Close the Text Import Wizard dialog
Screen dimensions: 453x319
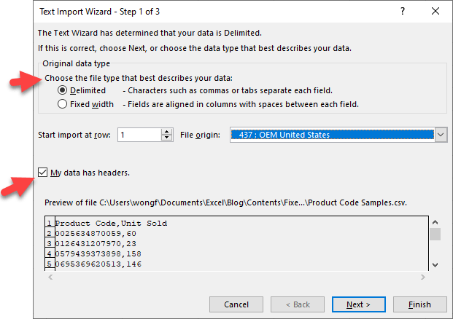pos(435,12)
